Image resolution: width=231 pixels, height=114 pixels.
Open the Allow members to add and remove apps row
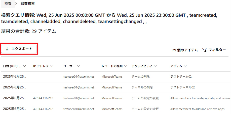click(116, 109)
